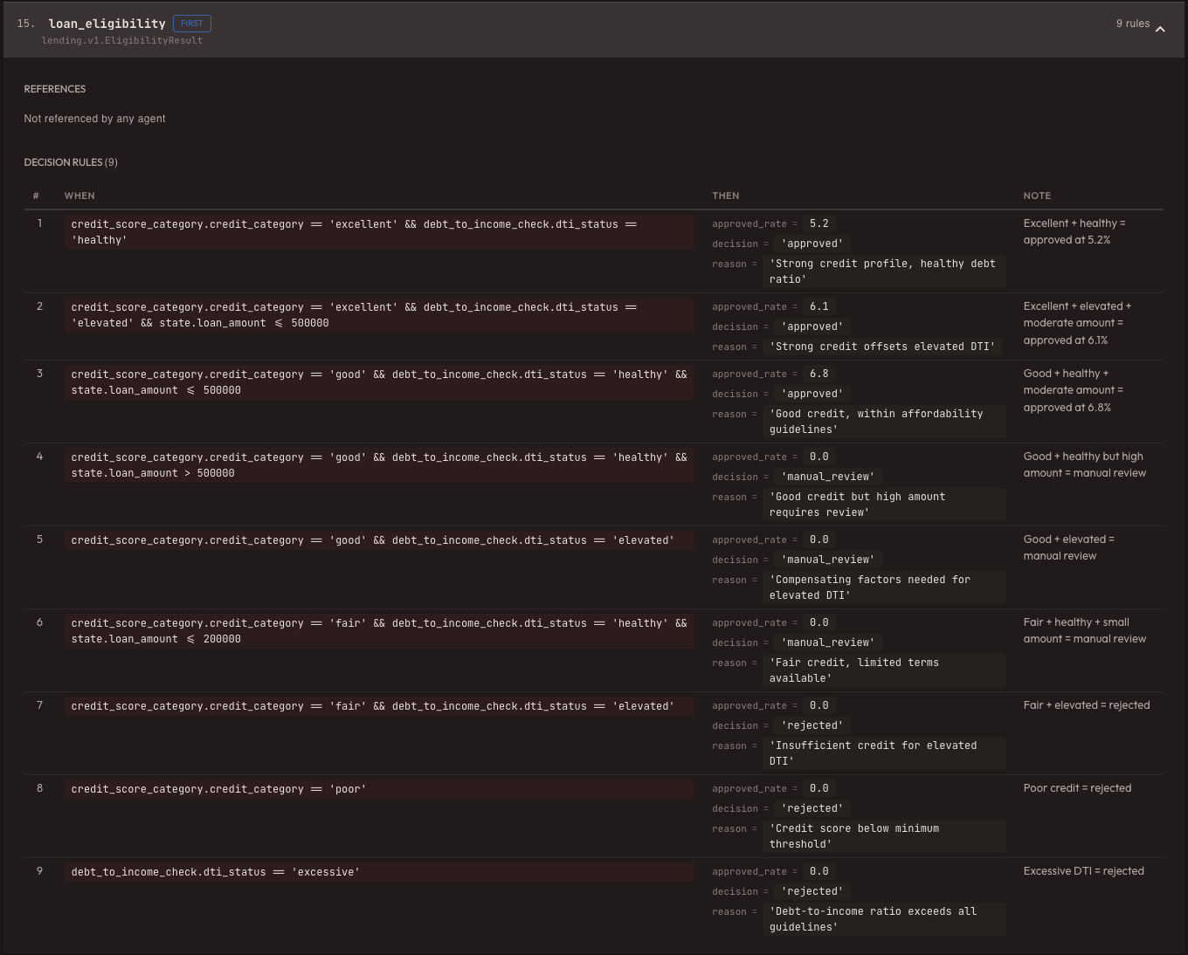
Task: Select the loan_eligibility table title
Action: pyautogui.click(x=107, y=24)
